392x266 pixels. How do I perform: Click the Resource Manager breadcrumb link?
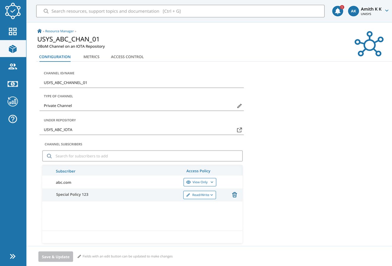[x=59, y=31]
